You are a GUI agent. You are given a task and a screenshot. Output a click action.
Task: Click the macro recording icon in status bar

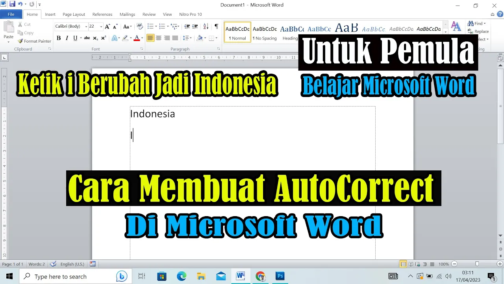point(93,264)
